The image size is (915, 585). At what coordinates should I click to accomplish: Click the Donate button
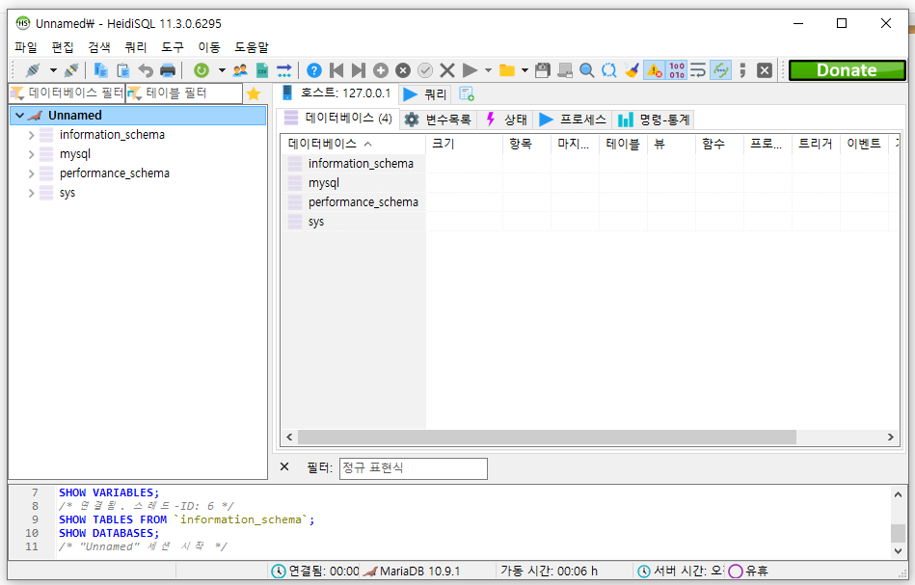pyautogui.click(x=847, y=70)
